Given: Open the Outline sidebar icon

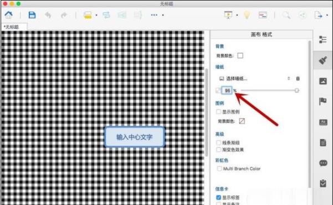Looking at the screenshot, I should [x=323, y=39].
